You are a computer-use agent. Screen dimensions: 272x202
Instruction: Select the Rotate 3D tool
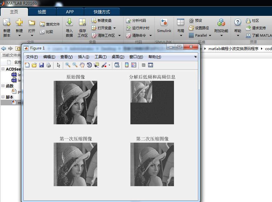pyautogui.click(x=89, y=65)
